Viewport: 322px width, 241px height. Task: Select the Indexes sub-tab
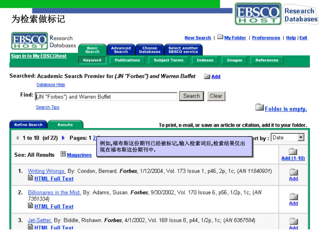coord(205,60)
